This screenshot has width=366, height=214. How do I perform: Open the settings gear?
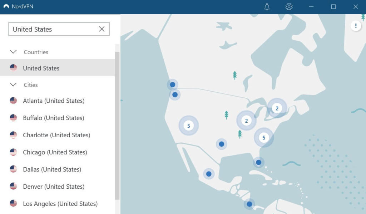click(x=289, y=7)
